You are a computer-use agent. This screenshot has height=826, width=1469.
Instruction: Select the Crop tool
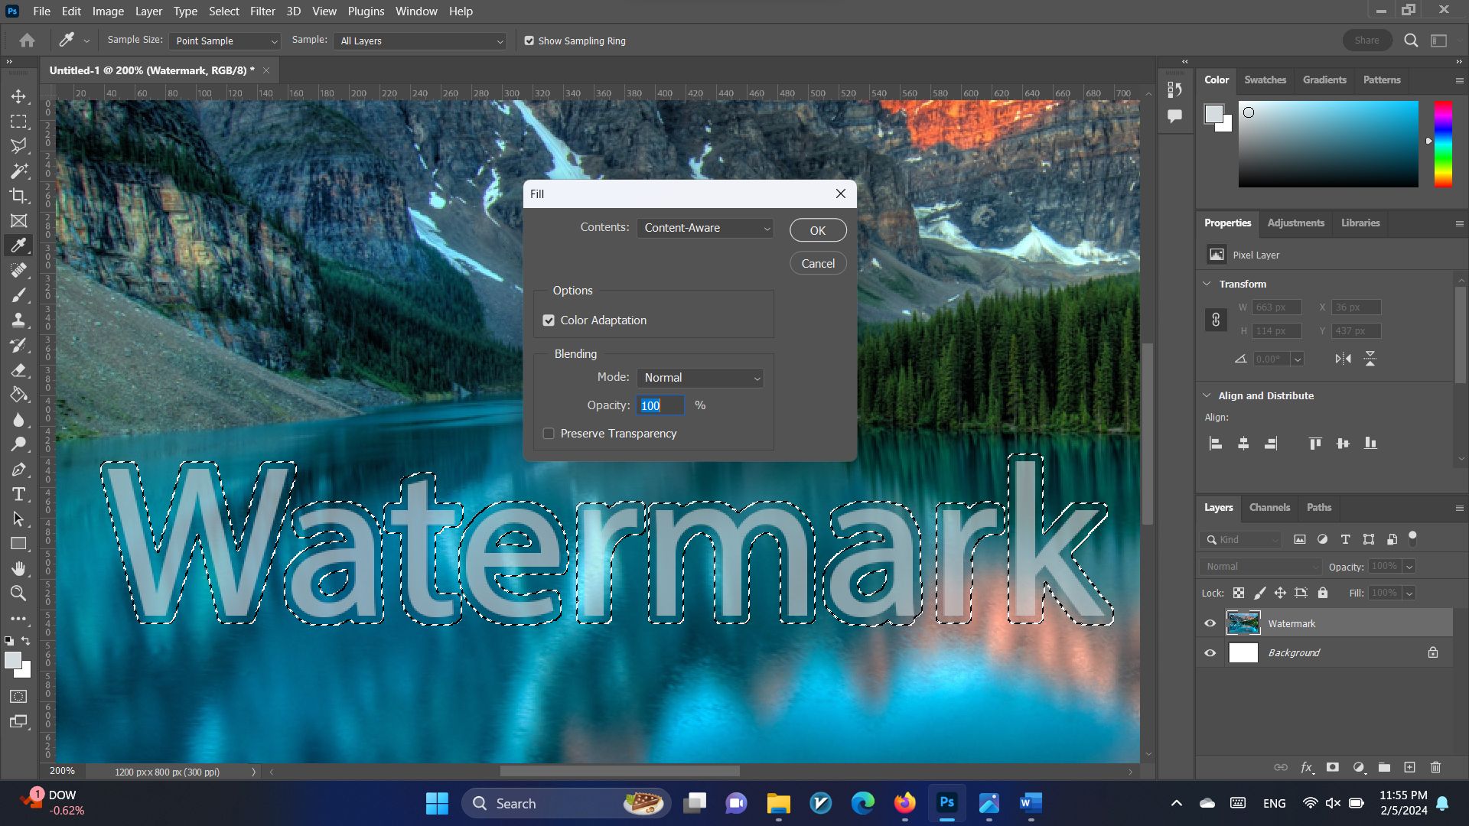click(x=18, y=196)
